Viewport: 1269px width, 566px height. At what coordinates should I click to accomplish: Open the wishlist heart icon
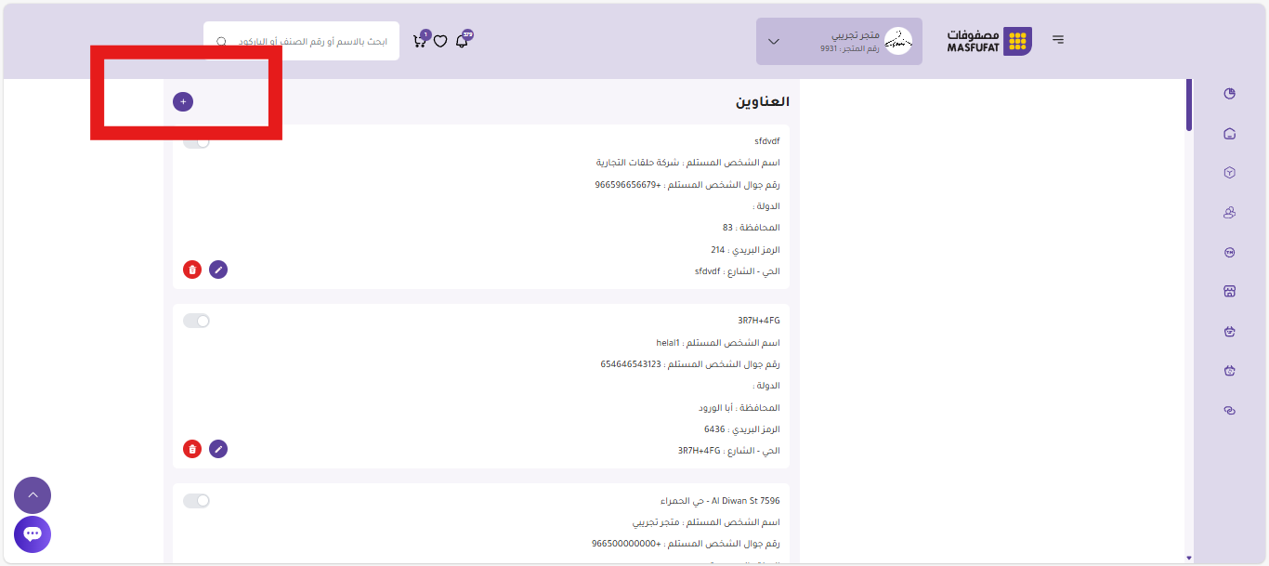click(x=440, y=41)
